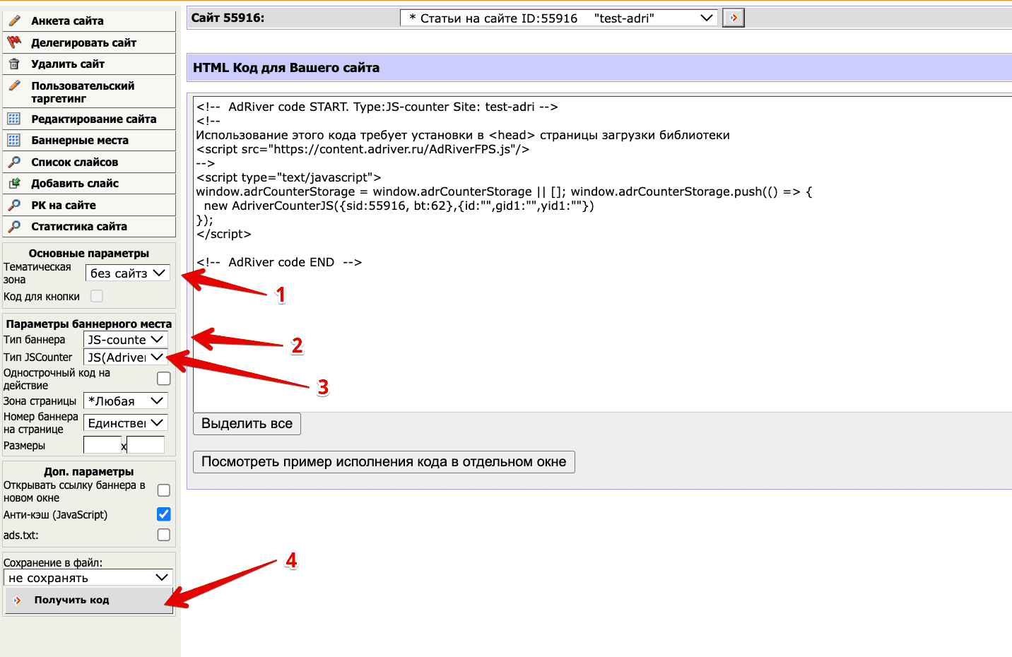Click the 'Параметры баннерного места' heading

89,324
